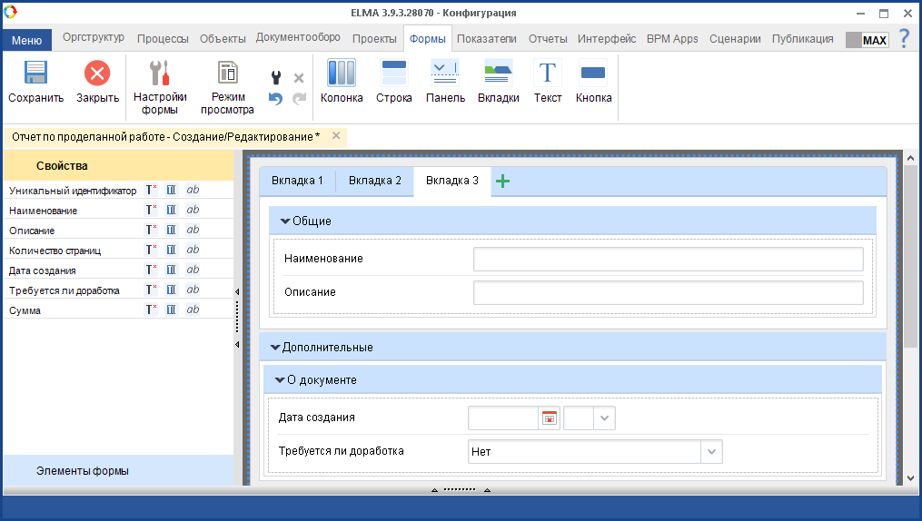Insert a Column (Колонка) element
This screenshot has width=922, height=521.
(x=342, y=74)
